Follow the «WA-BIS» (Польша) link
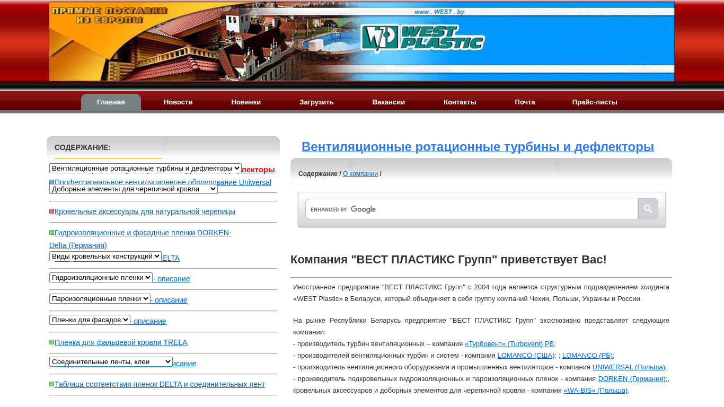724x407 pixels. (x=596, y=390)
